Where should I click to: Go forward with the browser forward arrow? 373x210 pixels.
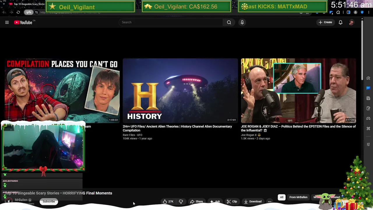[11, 12]
